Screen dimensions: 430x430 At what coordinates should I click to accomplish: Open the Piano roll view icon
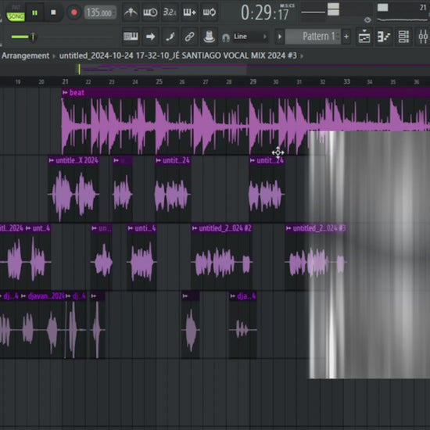[384, 37]
